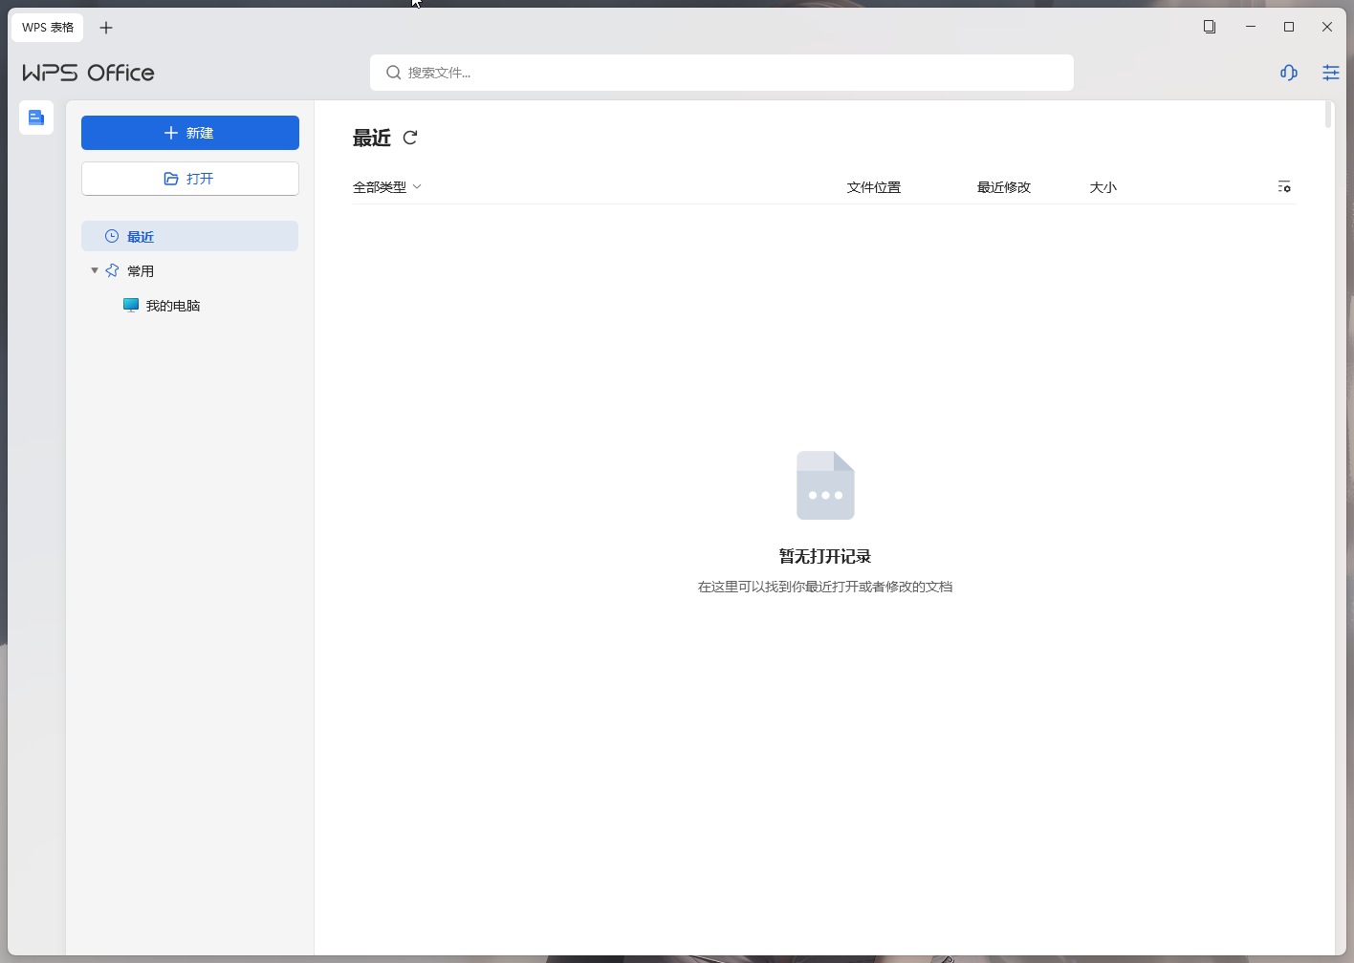Expand the 全部类型 file type dropdown

tap(387, 187)
